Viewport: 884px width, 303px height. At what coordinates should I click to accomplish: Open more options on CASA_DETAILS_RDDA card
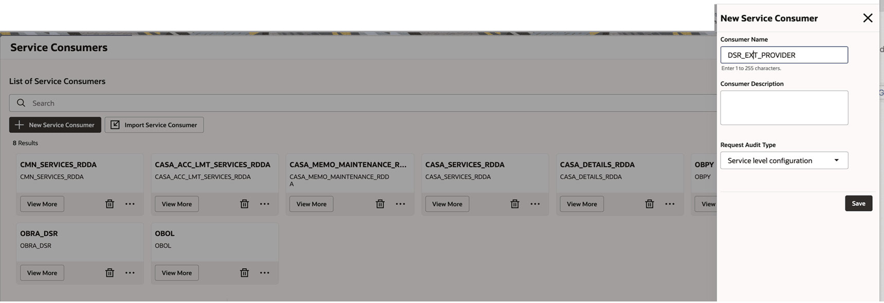(x=670, y=204)
